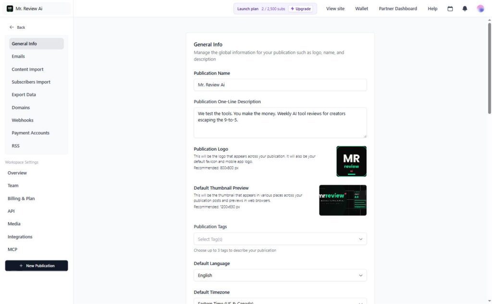This screenshot has width=492, height=304.
Task: Click the page vertical scrollbar
Action: [489, 68]
